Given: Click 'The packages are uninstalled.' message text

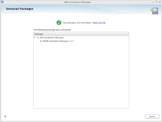Looking at the screenshot, I should click(77, 23).
